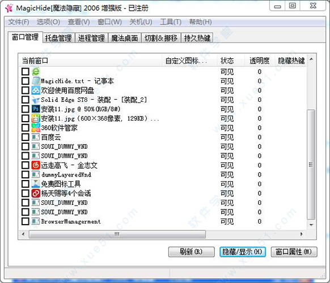Click the 状态 column header
The width and height of the screenshot is (330, 283).
click(231, 61)
